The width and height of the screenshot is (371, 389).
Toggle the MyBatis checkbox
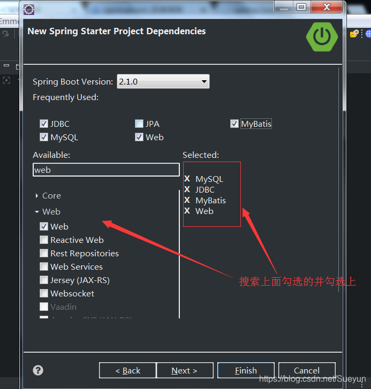point(234,124)
